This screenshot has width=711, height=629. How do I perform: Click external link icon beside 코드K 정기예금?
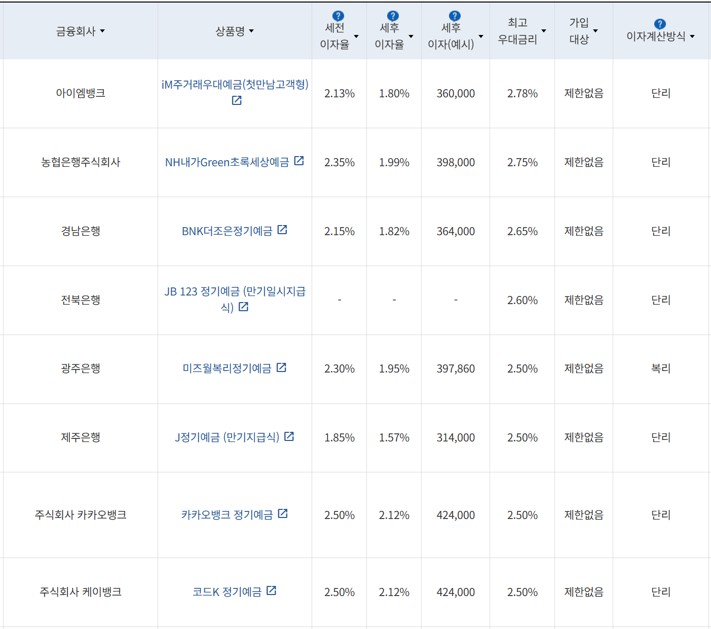point(272,591)
